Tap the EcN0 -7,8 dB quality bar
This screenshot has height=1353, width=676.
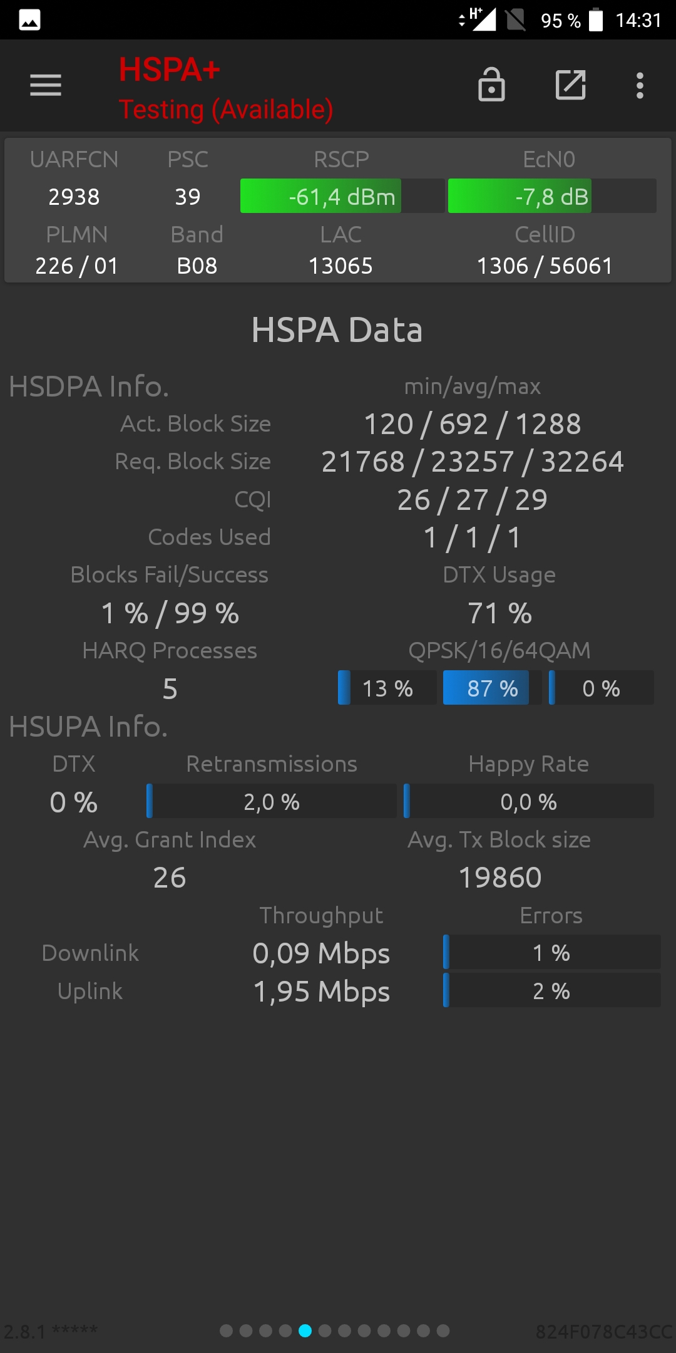552,196
